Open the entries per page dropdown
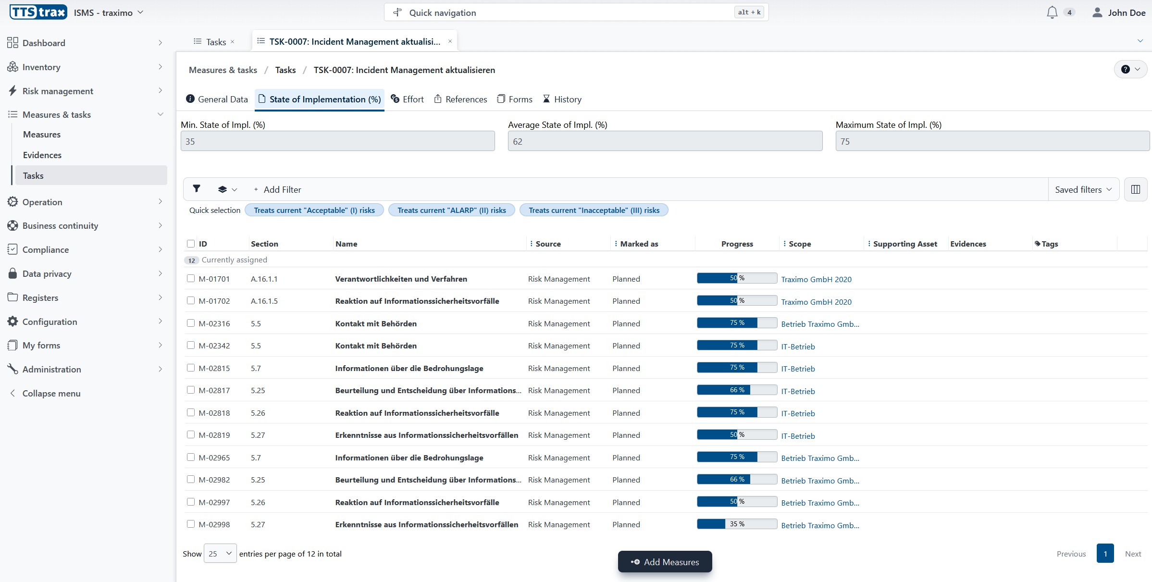 (220, 554)
